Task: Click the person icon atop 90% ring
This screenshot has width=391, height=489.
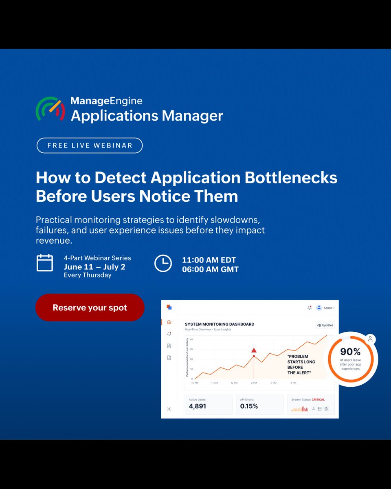Action: point(370,339)
